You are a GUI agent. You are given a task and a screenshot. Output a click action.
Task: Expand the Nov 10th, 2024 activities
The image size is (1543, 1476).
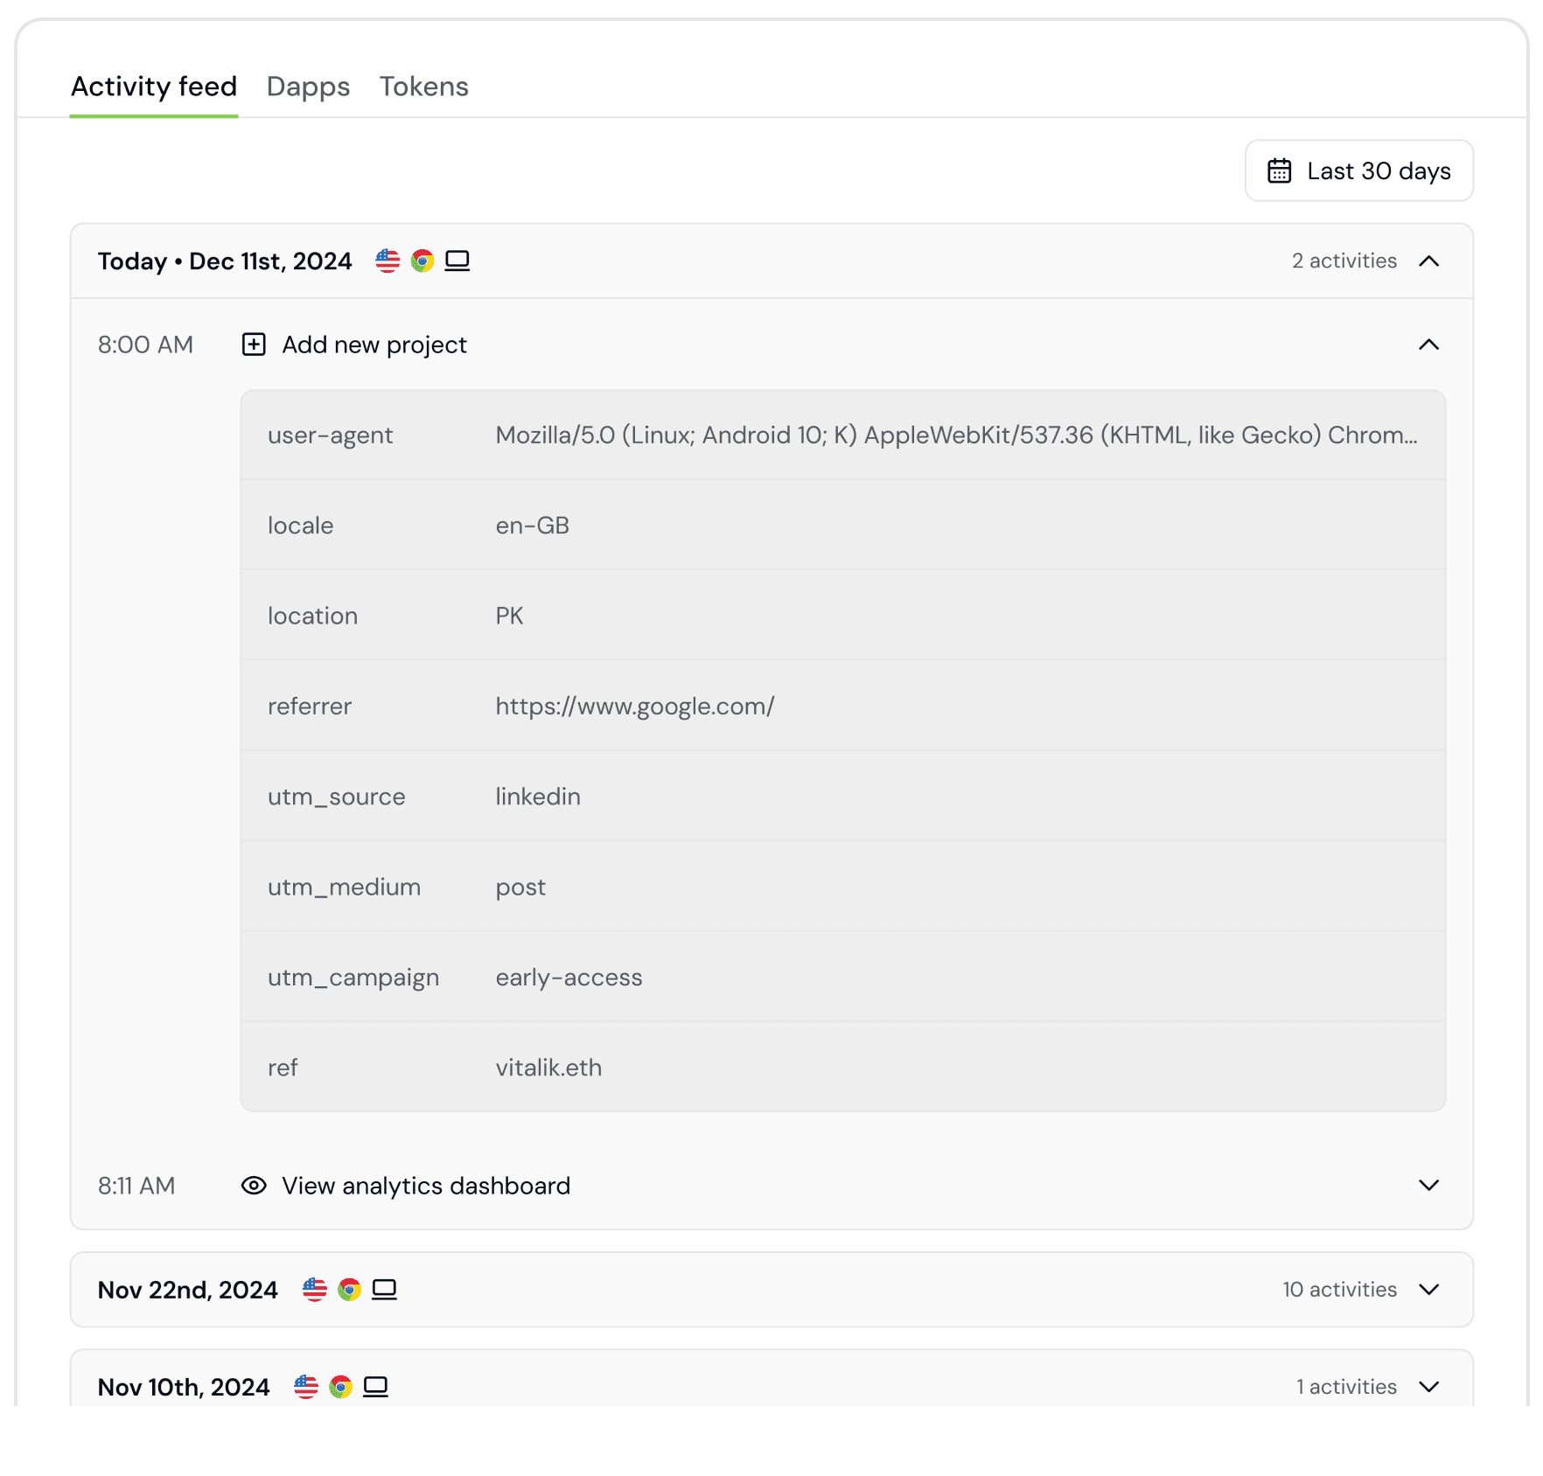click(x=1428, y=1387)
